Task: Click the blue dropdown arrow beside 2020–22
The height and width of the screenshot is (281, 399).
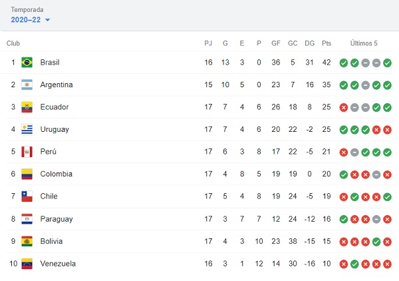Action: click(x=47, y=20)
